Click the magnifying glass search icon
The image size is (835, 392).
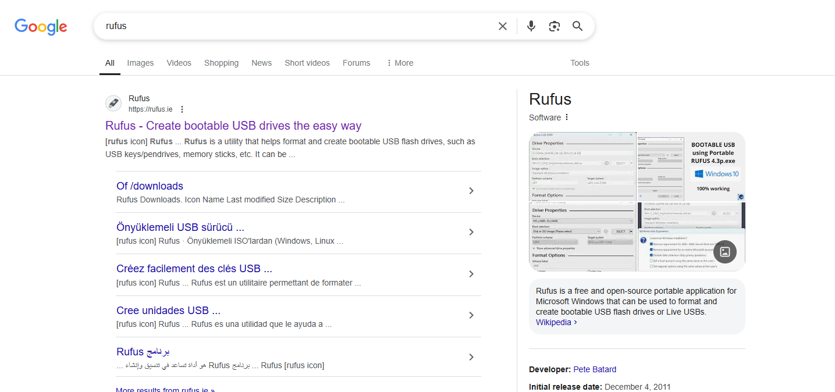click(x=577, y=26)
